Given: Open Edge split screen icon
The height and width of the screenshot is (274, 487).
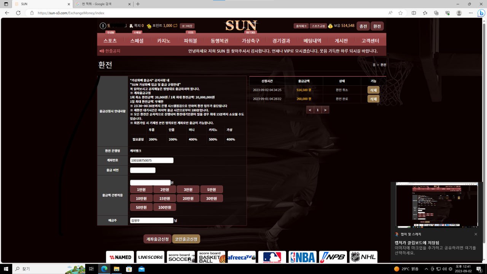Looking at the screenshot, I should (414, 13).
